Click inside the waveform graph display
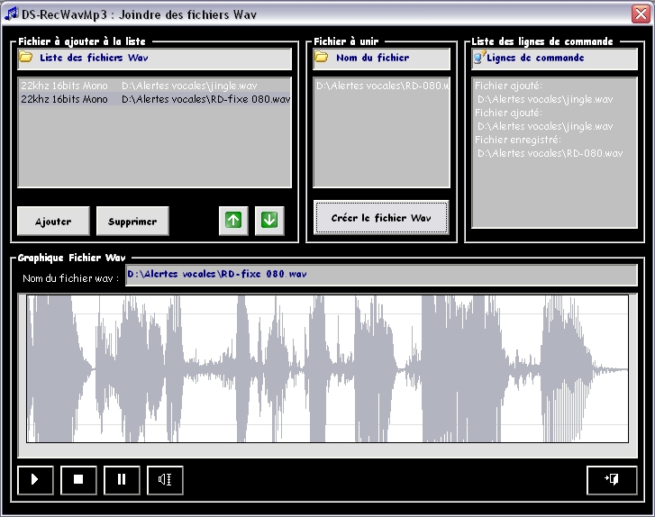Image resolution: width=655 pixels, height=517 pixels. pos(327,368)
